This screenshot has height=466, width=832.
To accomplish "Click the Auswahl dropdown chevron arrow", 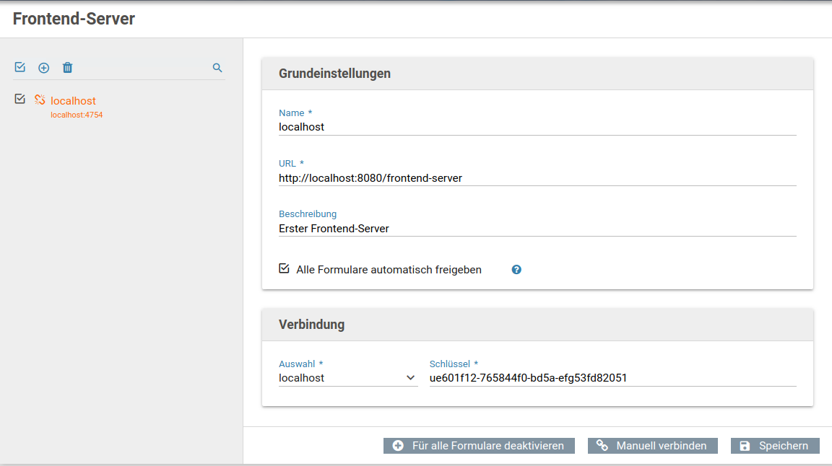I will pos(411,378).
